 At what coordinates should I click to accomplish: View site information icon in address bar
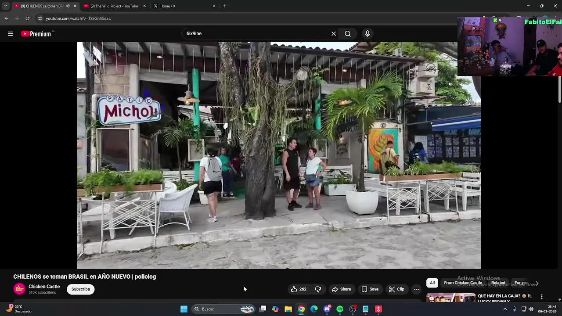pyautogui.click(x=40, y=18)
